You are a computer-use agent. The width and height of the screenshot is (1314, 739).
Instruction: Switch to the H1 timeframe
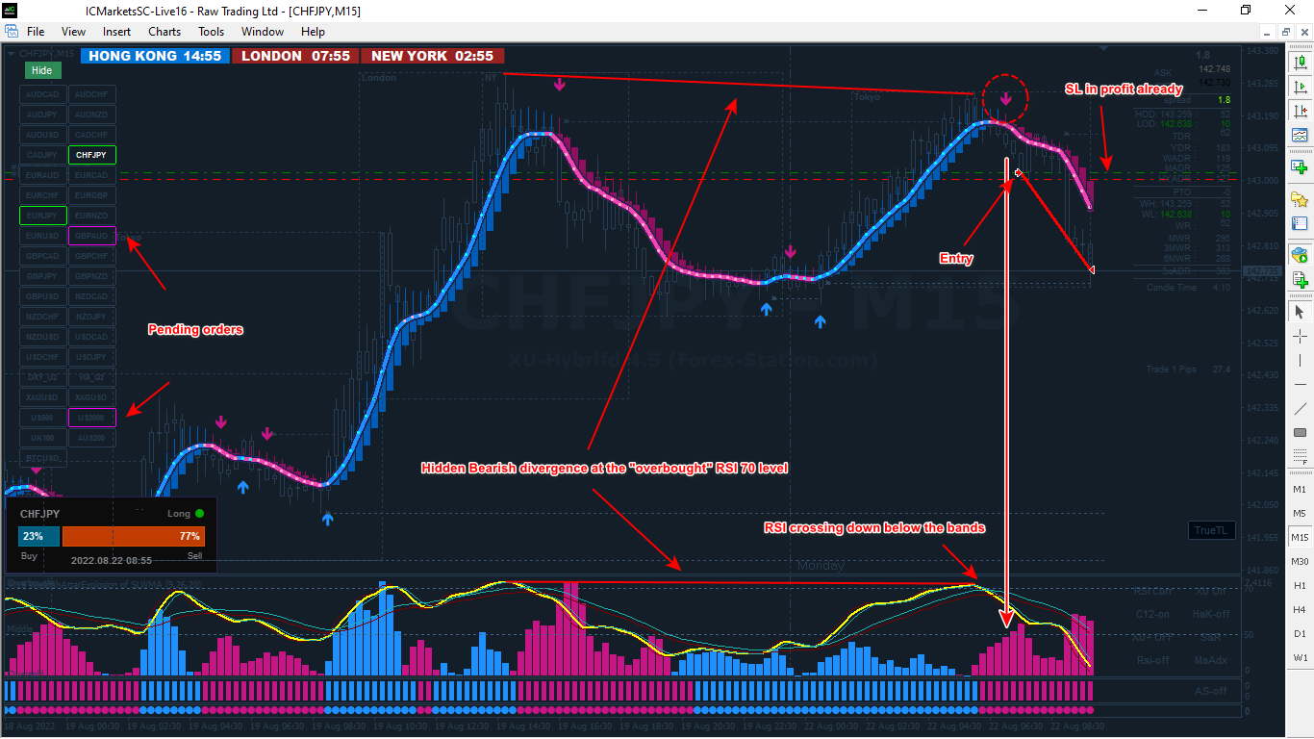tap(1301, 585)
